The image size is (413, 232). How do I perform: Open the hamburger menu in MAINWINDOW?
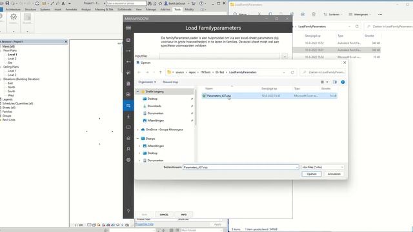coord(128,28)
